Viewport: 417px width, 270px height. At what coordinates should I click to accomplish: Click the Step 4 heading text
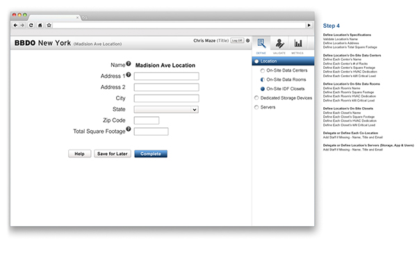[331, 26]
